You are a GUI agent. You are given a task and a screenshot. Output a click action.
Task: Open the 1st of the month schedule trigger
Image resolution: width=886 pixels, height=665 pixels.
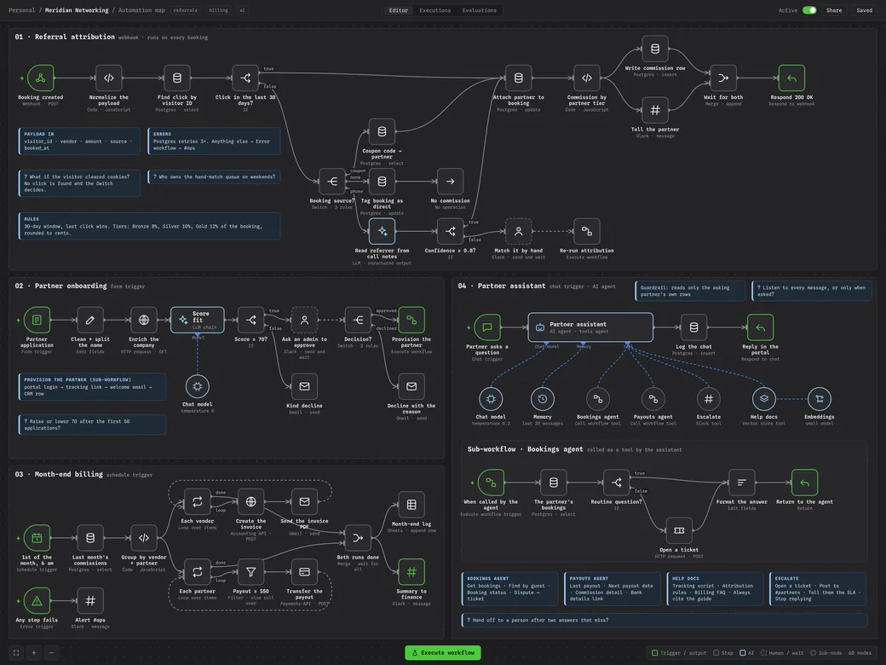pyautogui.click(x=37, y=538)
